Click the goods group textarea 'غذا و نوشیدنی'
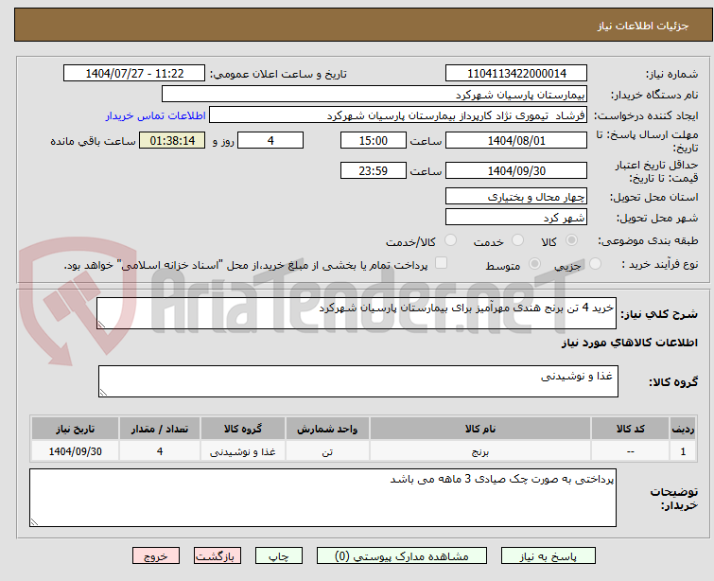The width and height of the screenshot is (714, 581). [x=358, y=381]
